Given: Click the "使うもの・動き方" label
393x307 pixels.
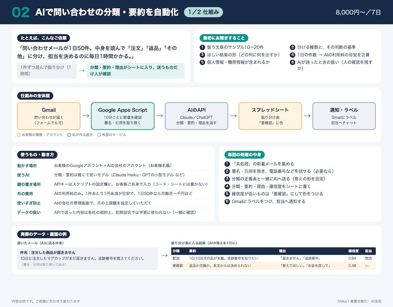Looking at the screenshot, I should (x=37, y=155).
